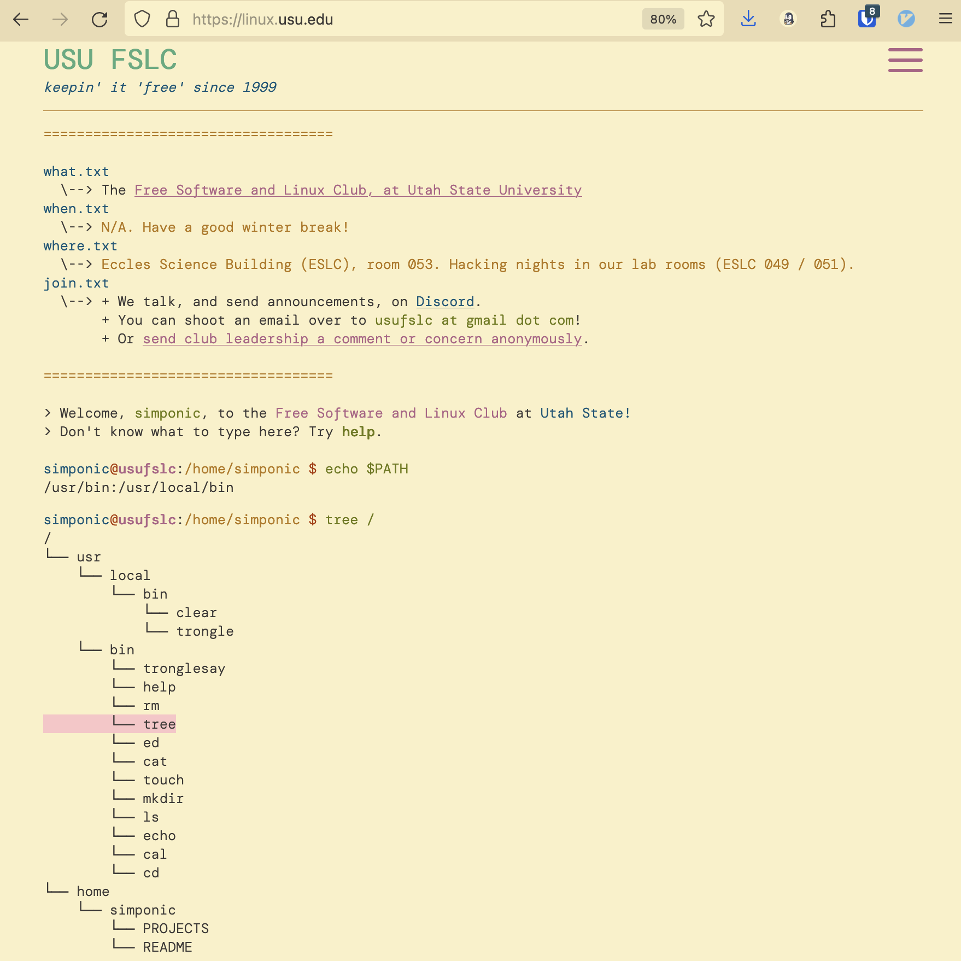
Task: Click the bold help command hint
Action: (358, 432)
